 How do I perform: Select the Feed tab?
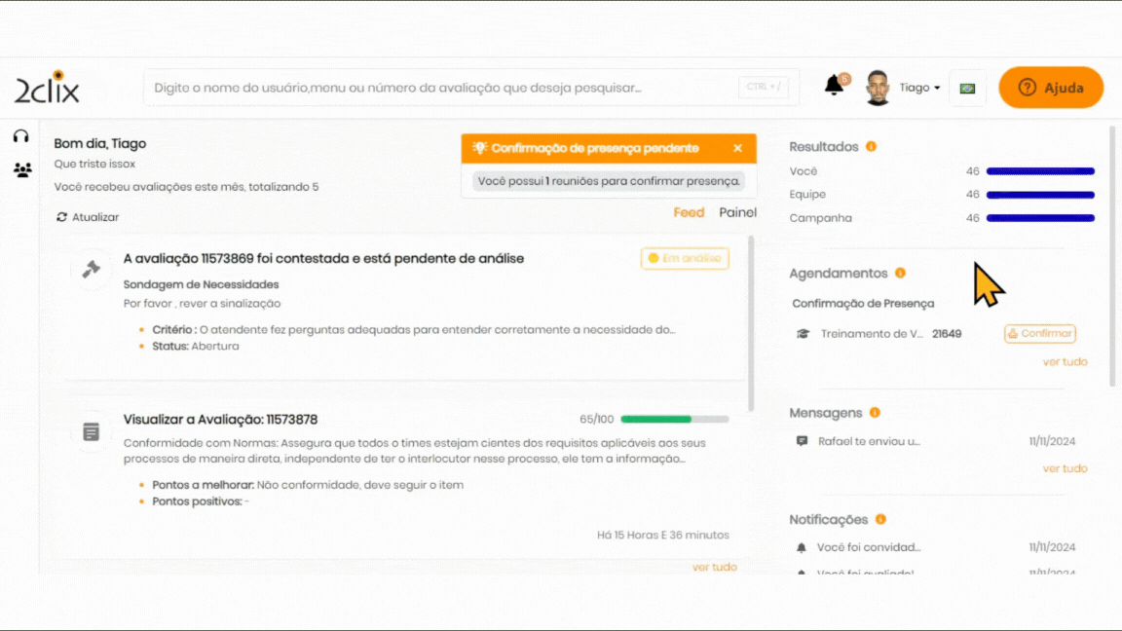689,212
